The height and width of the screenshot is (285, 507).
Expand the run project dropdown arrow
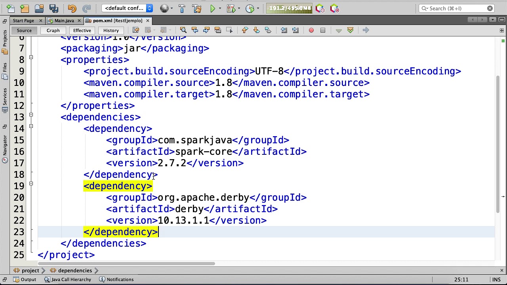tap(220, 8)
